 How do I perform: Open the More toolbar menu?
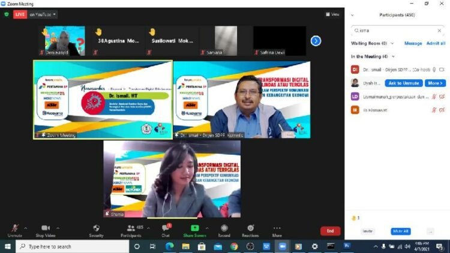pos(277,230)
